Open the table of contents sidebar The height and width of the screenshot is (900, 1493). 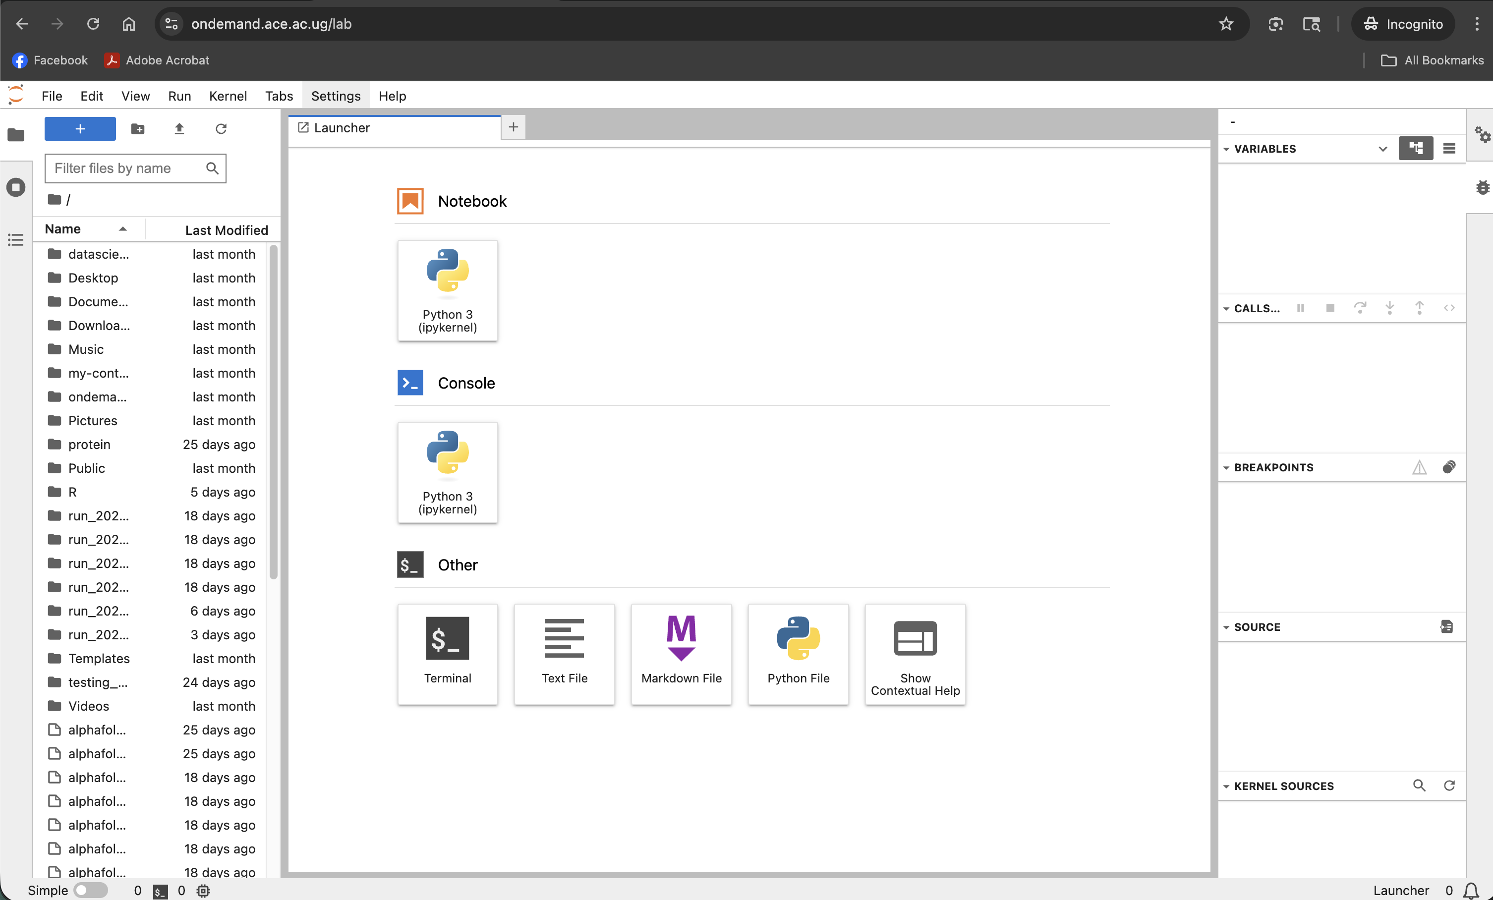click(16, 240)
